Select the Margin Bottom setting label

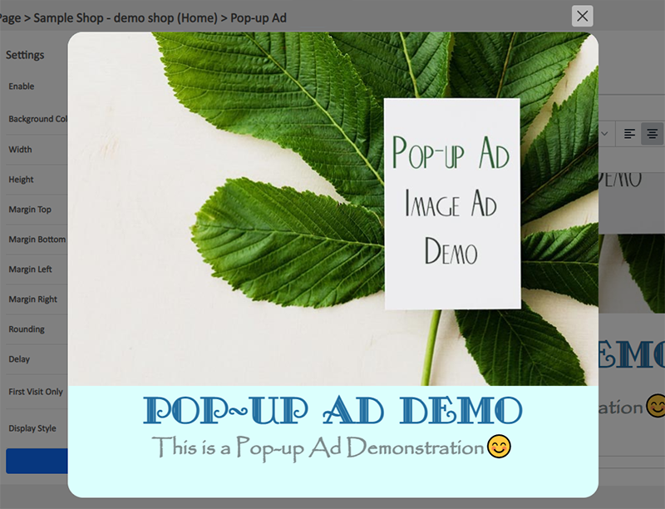click(37, 240)
